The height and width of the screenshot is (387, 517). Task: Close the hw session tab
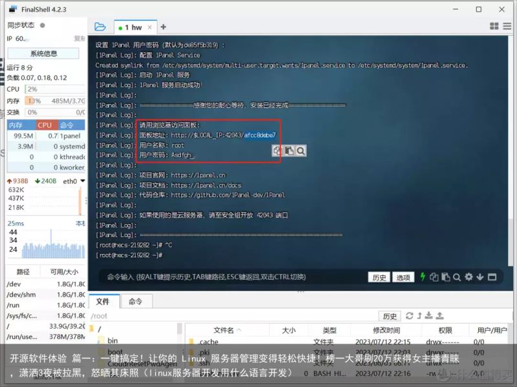150,27
